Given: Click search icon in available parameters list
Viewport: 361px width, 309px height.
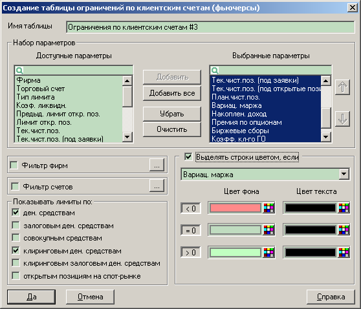Looking at the screenshot, I should tap(19, 70).
